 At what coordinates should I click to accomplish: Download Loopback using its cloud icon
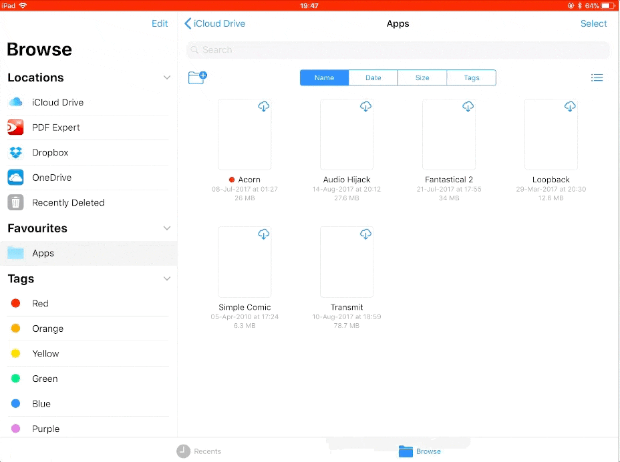click(x=570, y=106)
